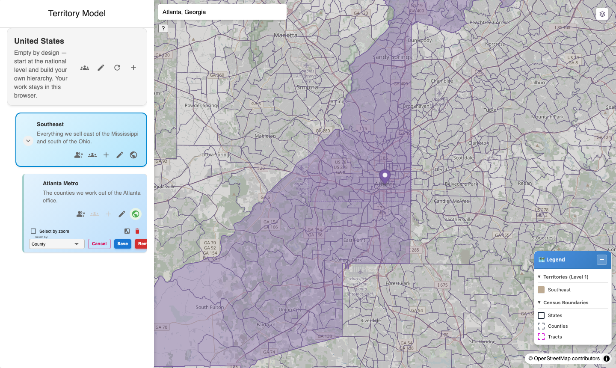Click the red trash icon in Atlanta Metro
The height and width of the screenshot is (368, 616).
pos(137,231)
